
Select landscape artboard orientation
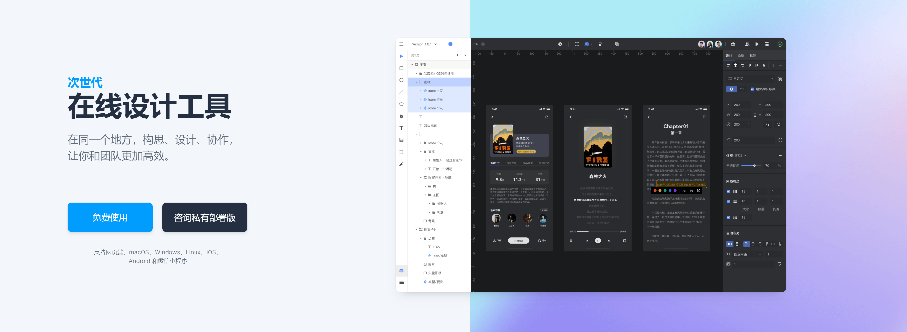(x=742, y=89)
